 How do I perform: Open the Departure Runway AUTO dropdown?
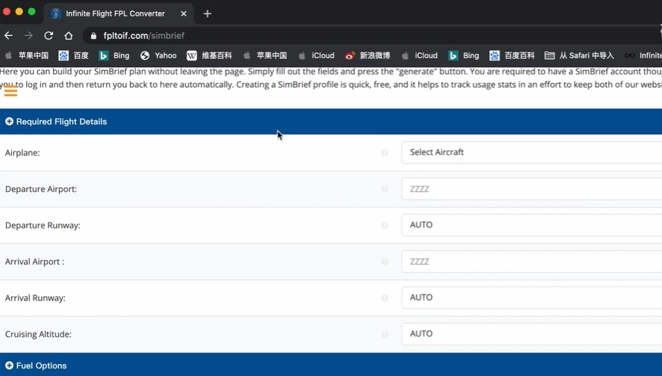531,225
